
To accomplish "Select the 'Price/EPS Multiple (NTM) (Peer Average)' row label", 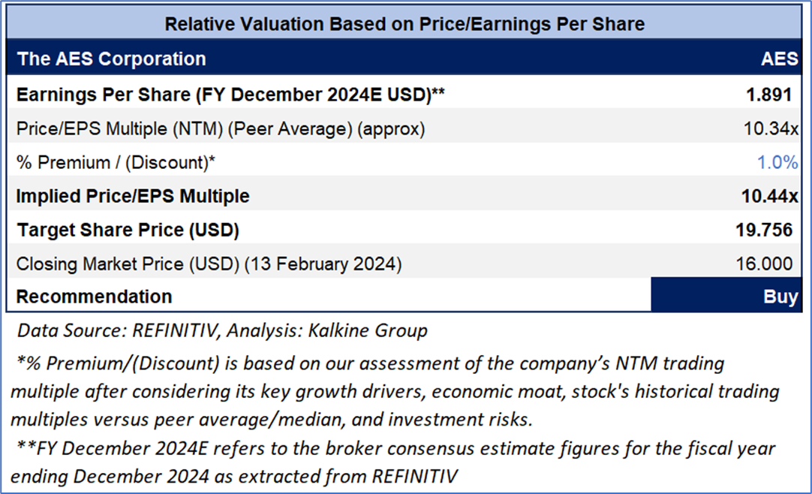I will click(221, 128).
